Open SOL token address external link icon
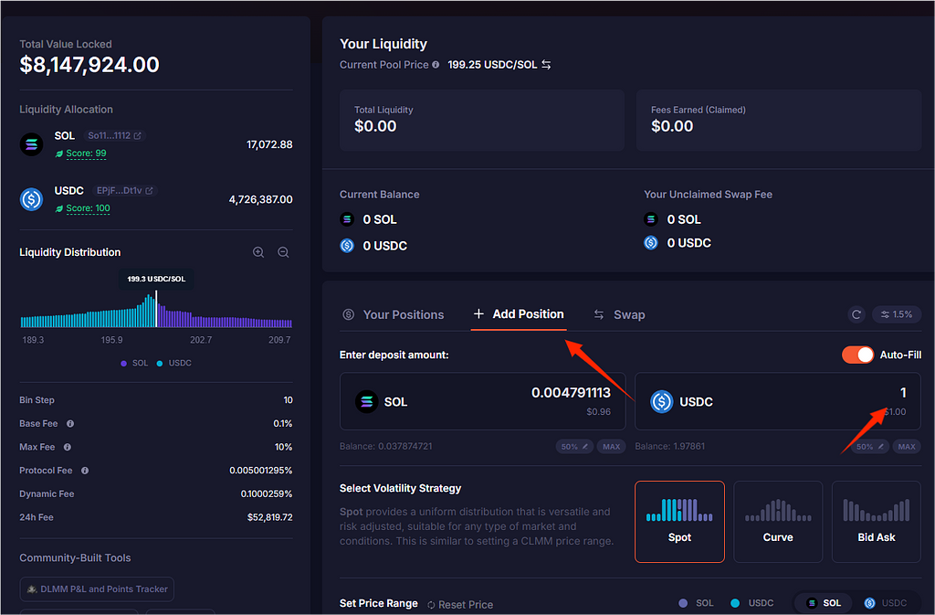 click(138, 136)
